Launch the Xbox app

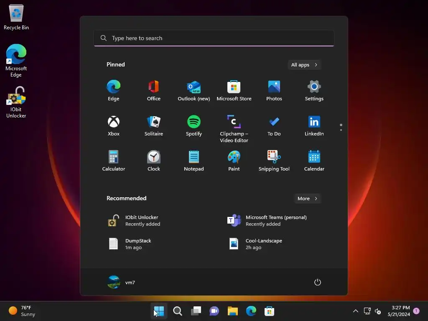(x=114, y=126)
